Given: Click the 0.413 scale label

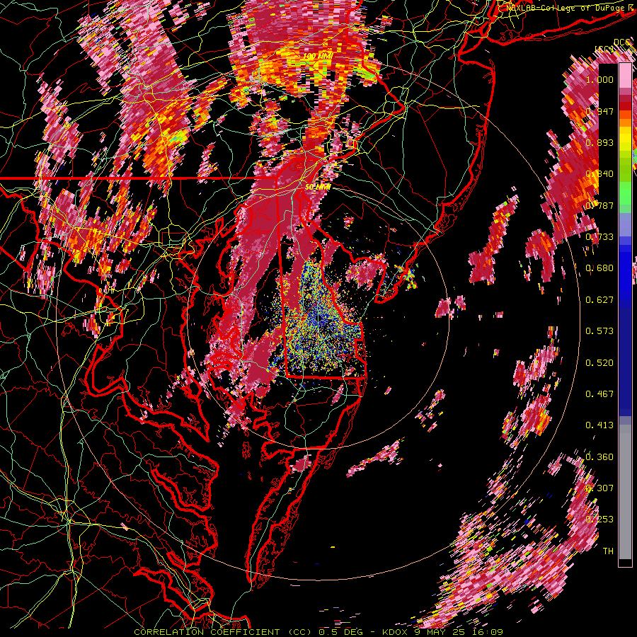Looking at the screenshot, I should pyautogui.click(x=599, y=425).
